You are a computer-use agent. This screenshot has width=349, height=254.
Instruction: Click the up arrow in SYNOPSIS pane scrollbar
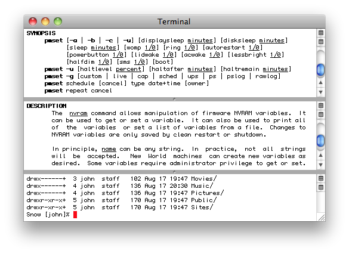tap(321, 82)
